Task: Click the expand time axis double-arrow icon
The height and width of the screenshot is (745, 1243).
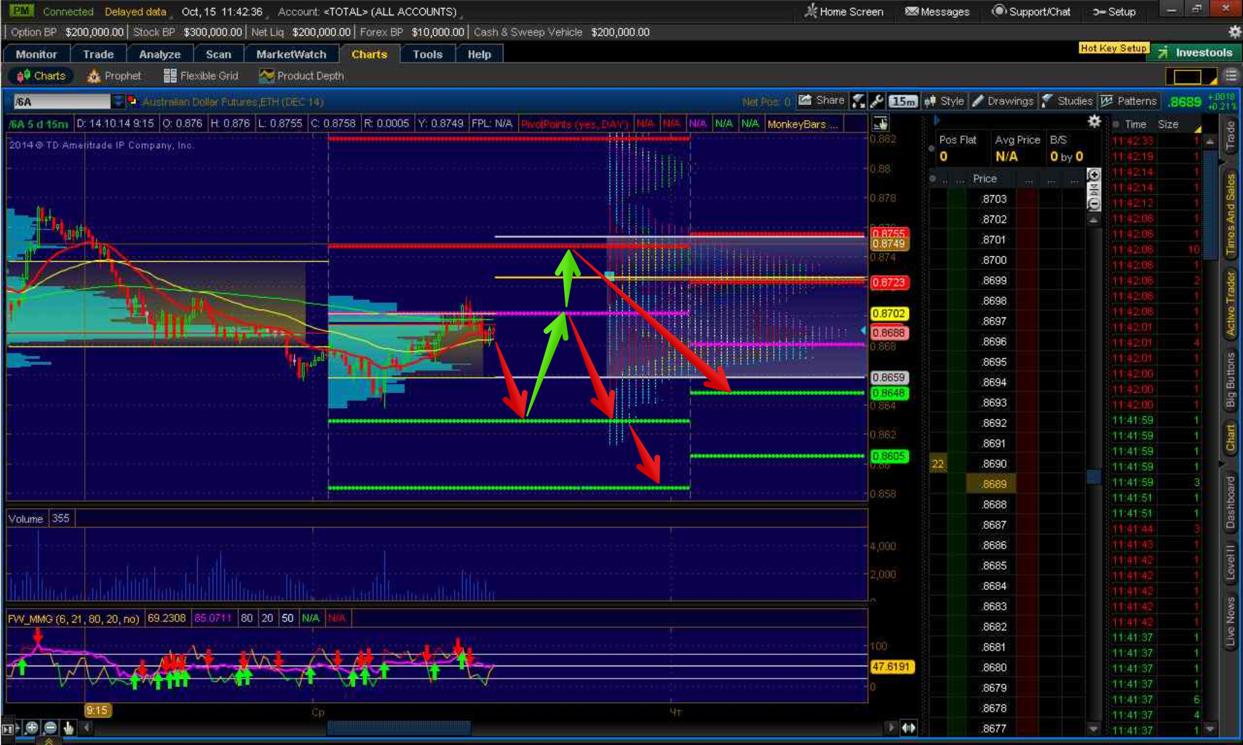Action: (x=909, y=728)
